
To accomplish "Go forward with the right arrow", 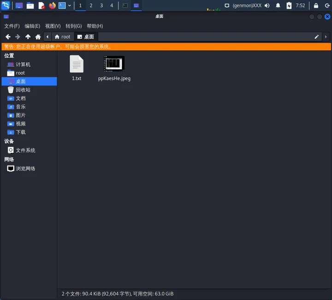I will (18, 37).
